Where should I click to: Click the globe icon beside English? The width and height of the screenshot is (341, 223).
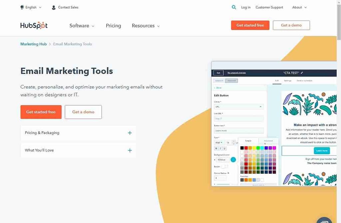[22, 7]
